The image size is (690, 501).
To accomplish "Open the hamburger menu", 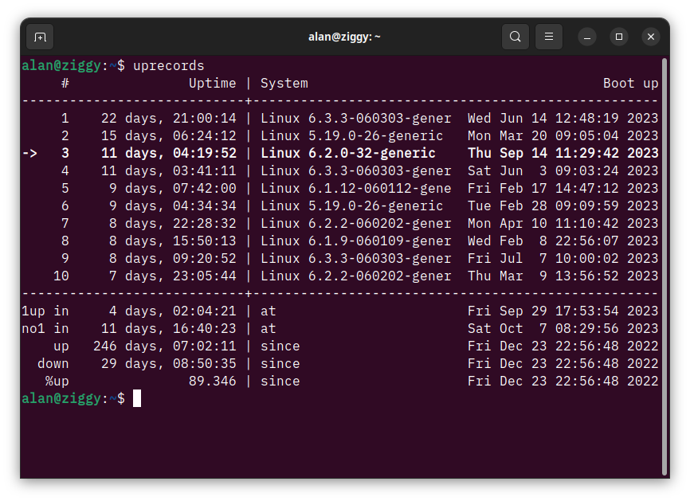I will [x=548, y=37].
